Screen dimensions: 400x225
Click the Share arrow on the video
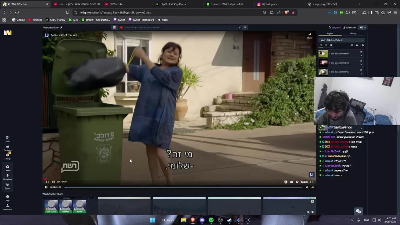tap(310, 35)
